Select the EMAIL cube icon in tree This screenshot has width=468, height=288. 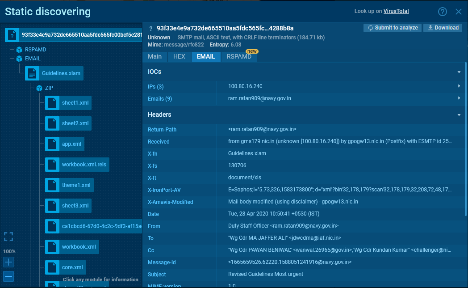[x=19, y=59]
